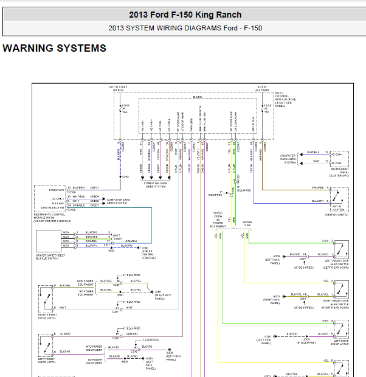Click the 'G200 (LEFT KICK PANEL)' ground by left rear ajar switch
366x377 pixels.
click(272, 260)
